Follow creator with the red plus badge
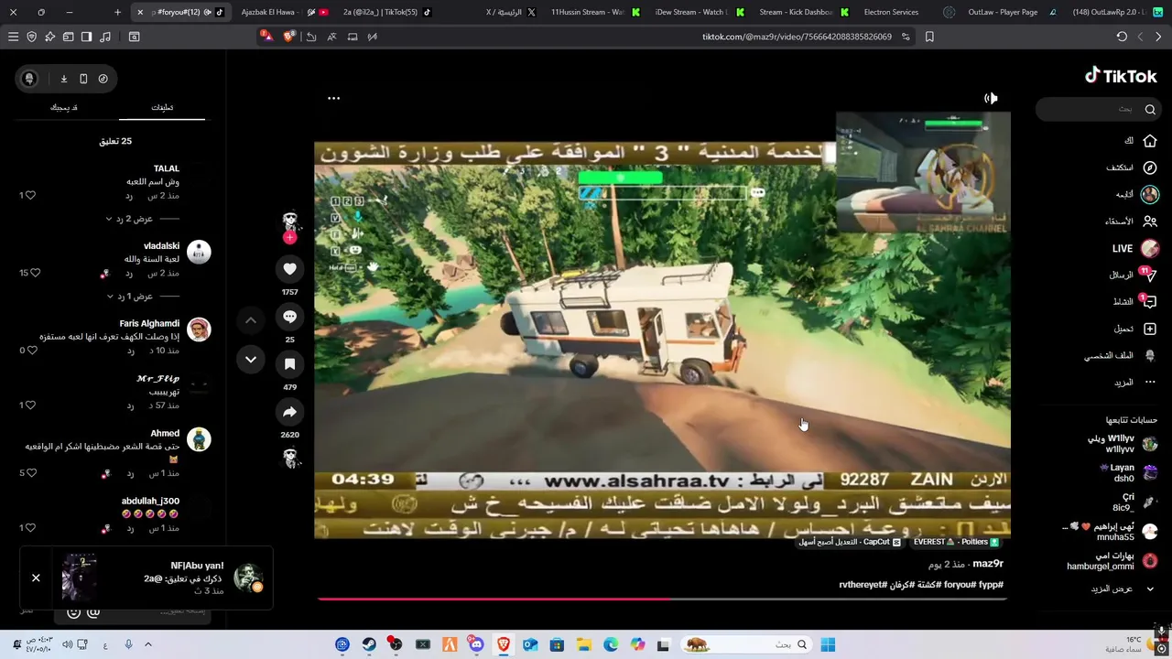 tap(289, 238)
